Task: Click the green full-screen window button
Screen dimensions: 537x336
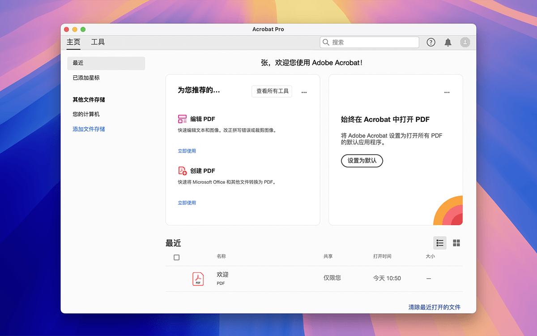Action: pos(83,29)
